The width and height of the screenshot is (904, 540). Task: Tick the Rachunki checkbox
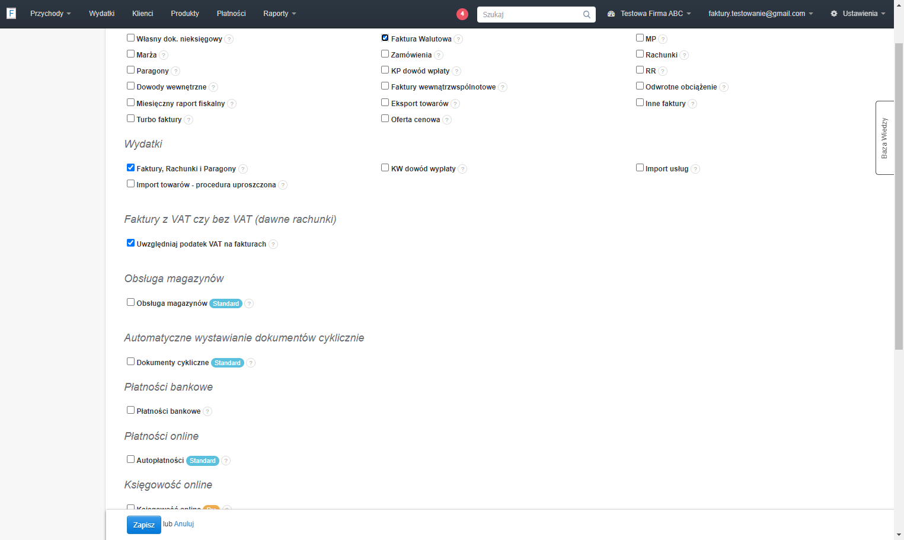click(640, 54)
